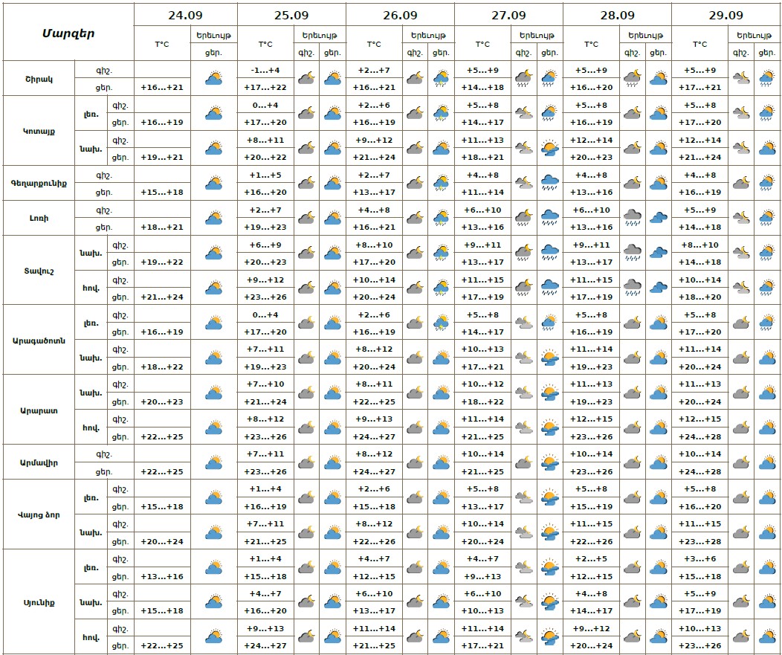Screen dimensions: 782x655
Task: Click Լոռի night weather icon for 26.09
Action: 415,217
